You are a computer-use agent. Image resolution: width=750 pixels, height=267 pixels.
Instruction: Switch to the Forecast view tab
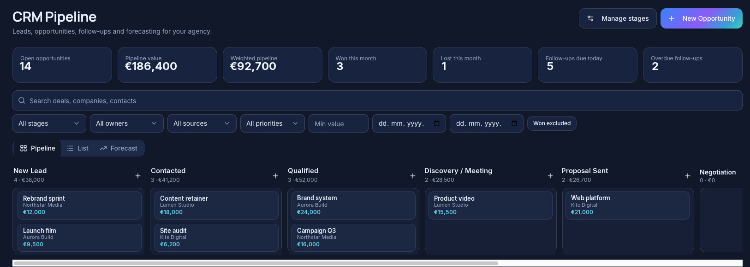click(119, 148)
